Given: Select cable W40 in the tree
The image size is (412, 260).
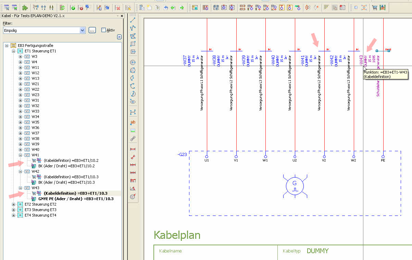Looking at the screenshot, I should pyautogui.click(x=35, y=149).
